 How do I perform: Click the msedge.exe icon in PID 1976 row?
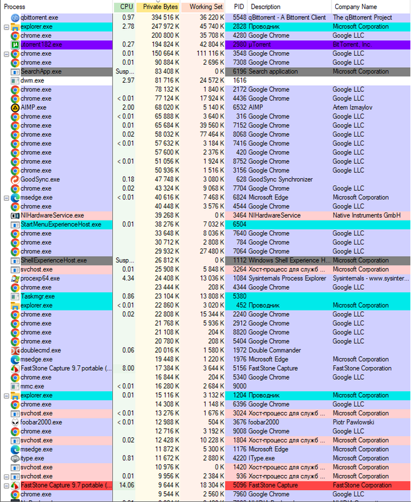pyautogui.click(x=15, y=360)
